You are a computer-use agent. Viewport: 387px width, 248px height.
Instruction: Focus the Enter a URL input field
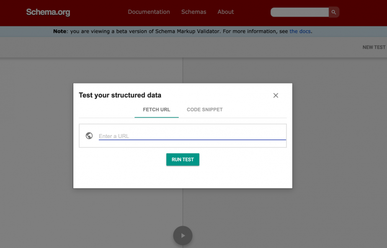click(192, 136)
